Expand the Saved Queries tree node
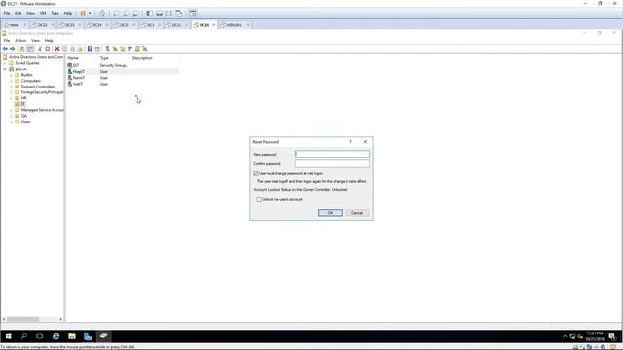 point(5,63)
